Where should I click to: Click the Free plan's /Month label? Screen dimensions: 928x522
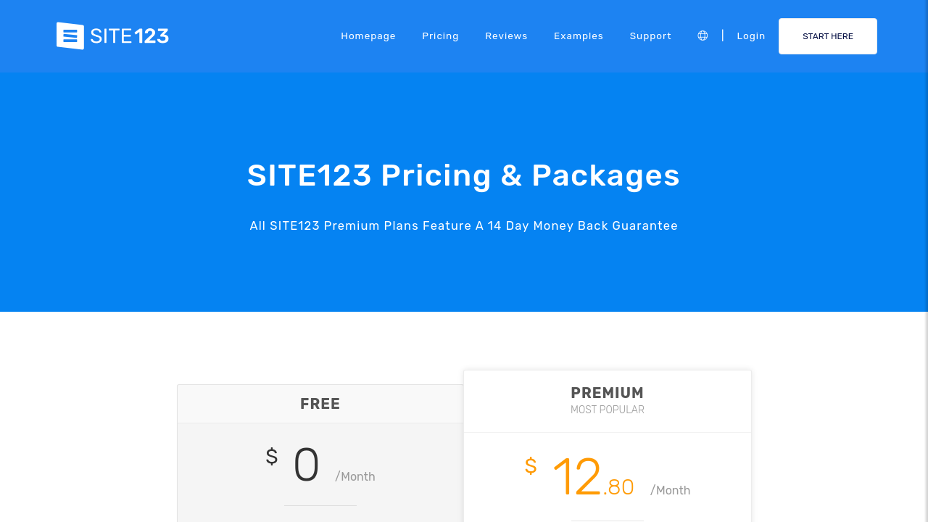pyautogui.click(x=355, y=477)
